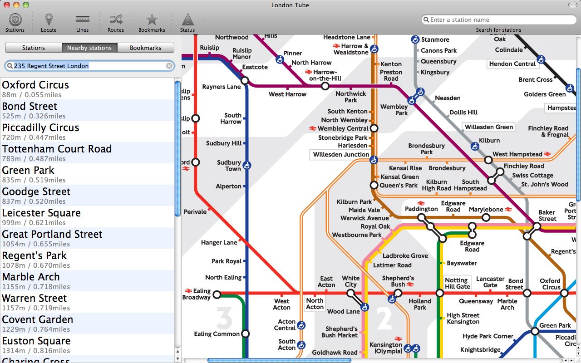Focus the 'Enter a station name' search box
This screenshot has height=363, width=581.
tap(498, 20)
